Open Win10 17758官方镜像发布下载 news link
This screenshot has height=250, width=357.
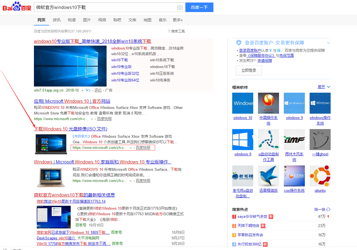click(x=73, y=244)
